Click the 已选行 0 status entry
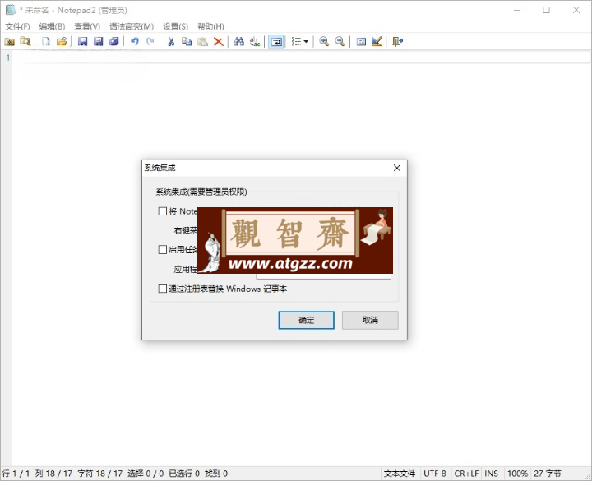The height and width of the screenshot is (481, 592). coord(184,474)
